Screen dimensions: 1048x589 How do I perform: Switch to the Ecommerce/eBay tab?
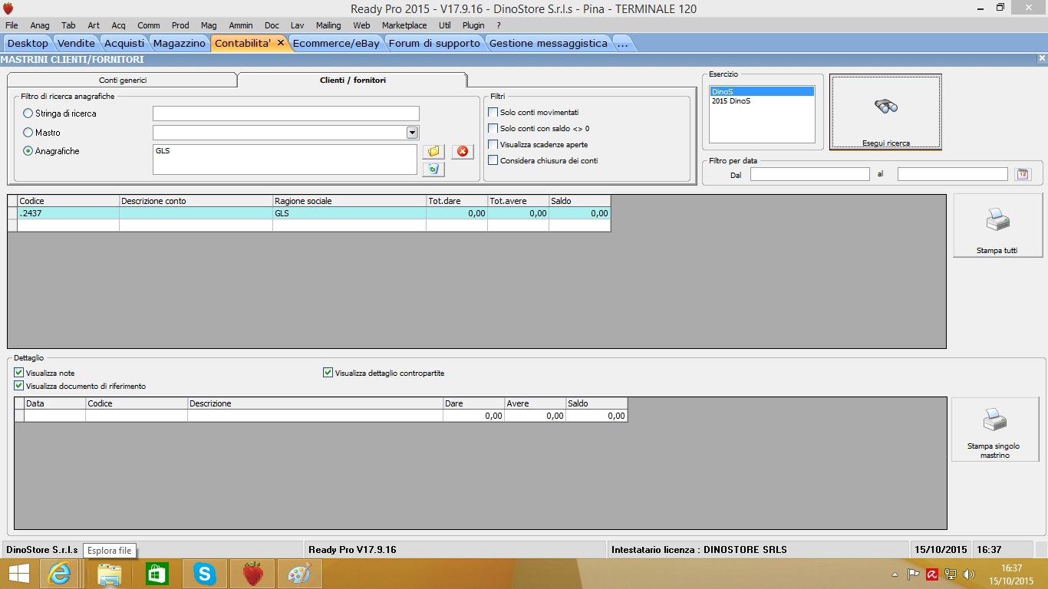pos(336,43)
